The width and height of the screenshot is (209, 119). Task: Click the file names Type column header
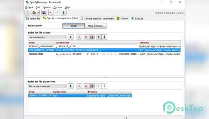pos(42,43)
